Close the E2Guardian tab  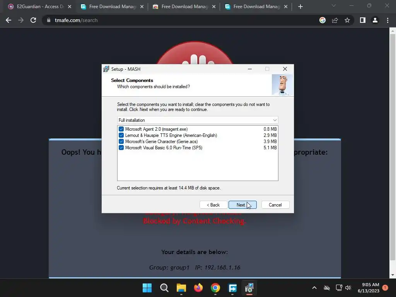pos(70,7)
